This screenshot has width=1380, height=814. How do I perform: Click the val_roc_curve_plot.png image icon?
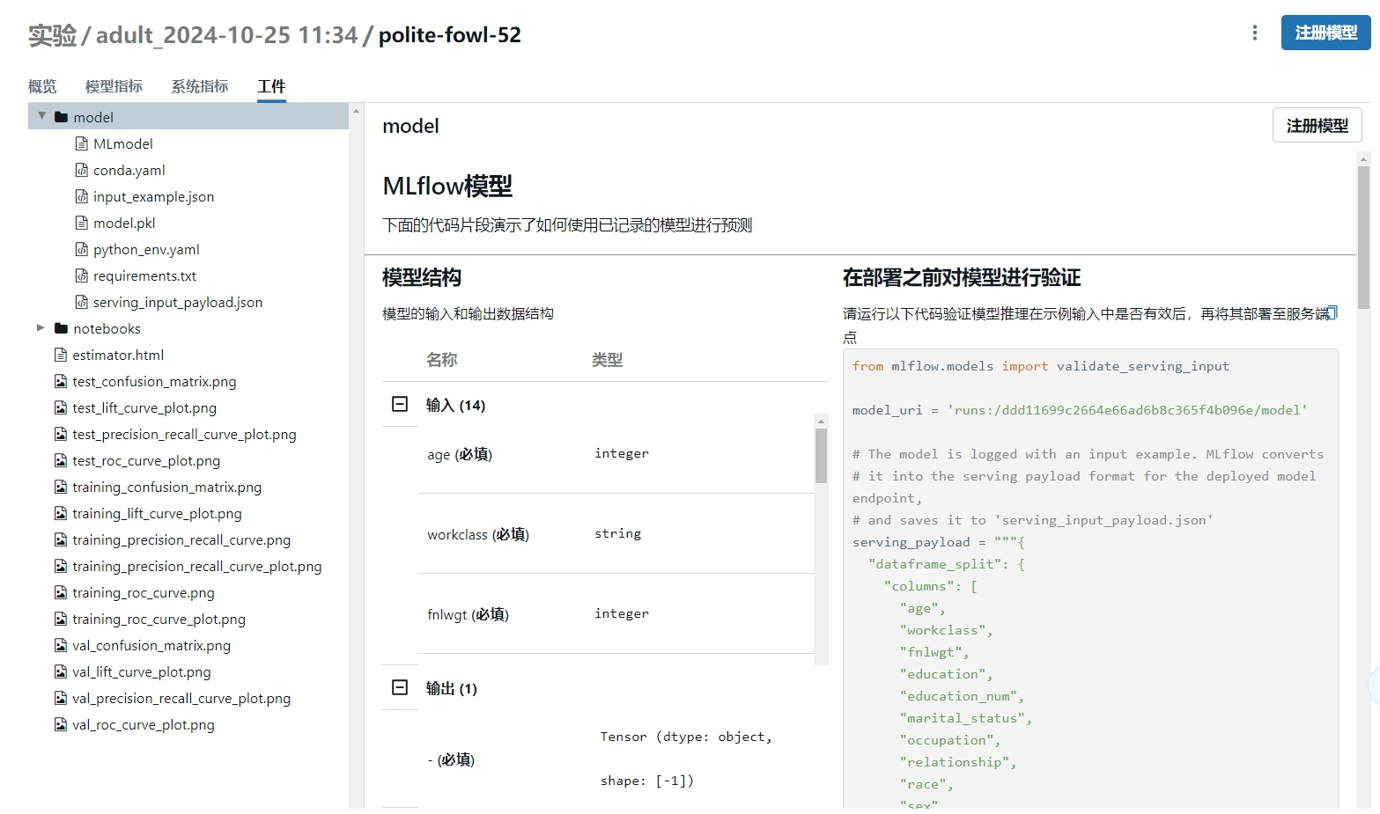[x=61, y=724]
